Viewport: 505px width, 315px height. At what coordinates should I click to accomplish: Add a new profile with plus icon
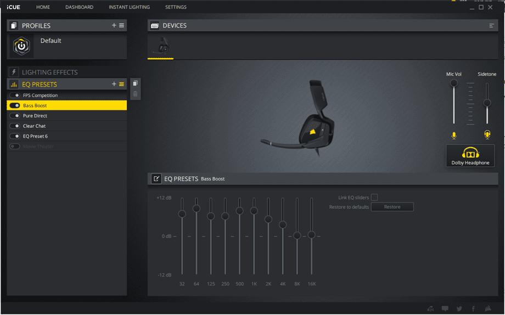click(114, 25)
